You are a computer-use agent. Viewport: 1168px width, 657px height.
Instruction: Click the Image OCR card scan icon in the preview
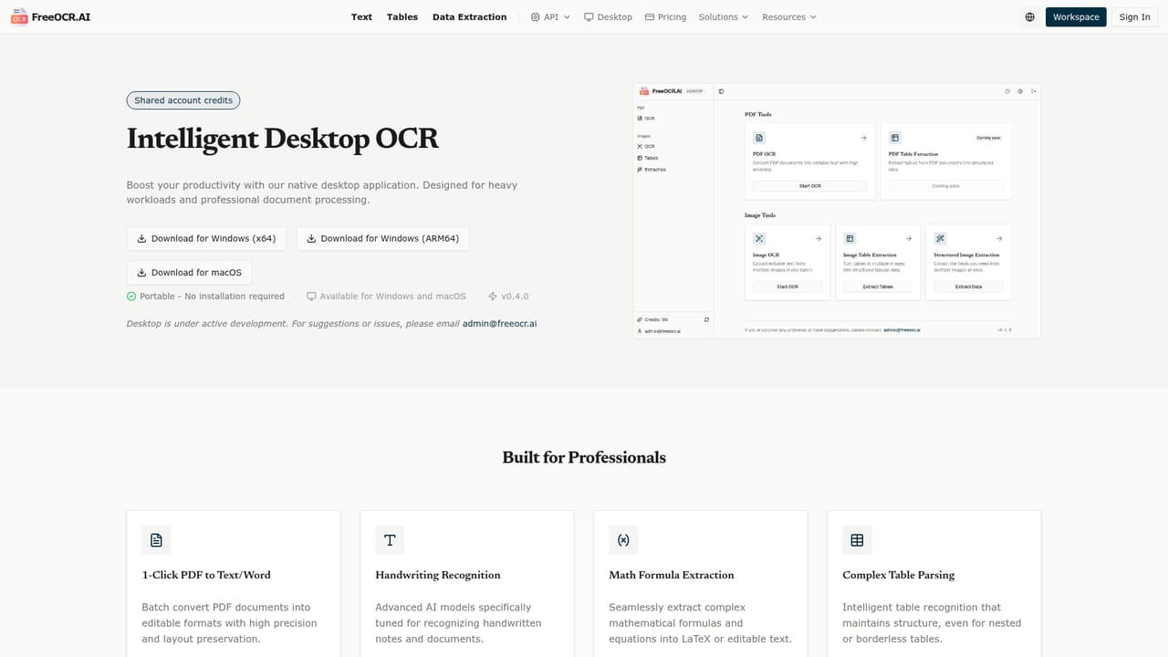(x=759, y=238)
